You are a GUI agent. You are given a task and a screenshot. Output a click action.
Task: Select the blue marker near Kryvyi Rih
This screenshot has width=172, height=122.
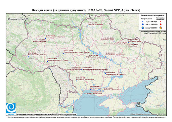click(x=106, y=73)
